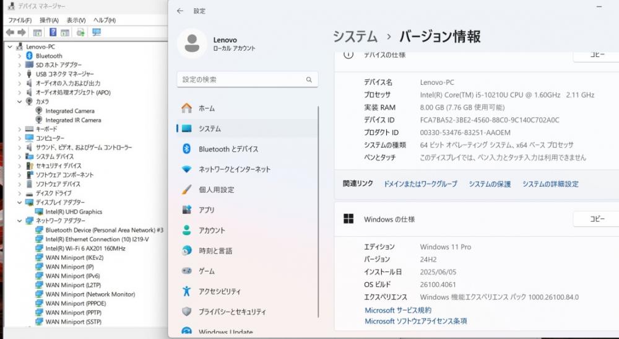Select Intel(R) UHD Graphics device
The height and width of the screenshot is (339, 619).
73,212
